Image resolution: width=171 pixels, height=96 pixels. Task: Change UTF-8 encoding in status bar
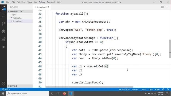pyautogui.click(x=144, y=90)
